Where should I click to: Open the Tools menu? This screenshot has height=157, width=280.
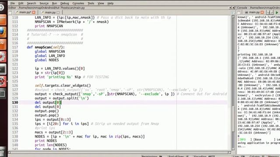91,3
